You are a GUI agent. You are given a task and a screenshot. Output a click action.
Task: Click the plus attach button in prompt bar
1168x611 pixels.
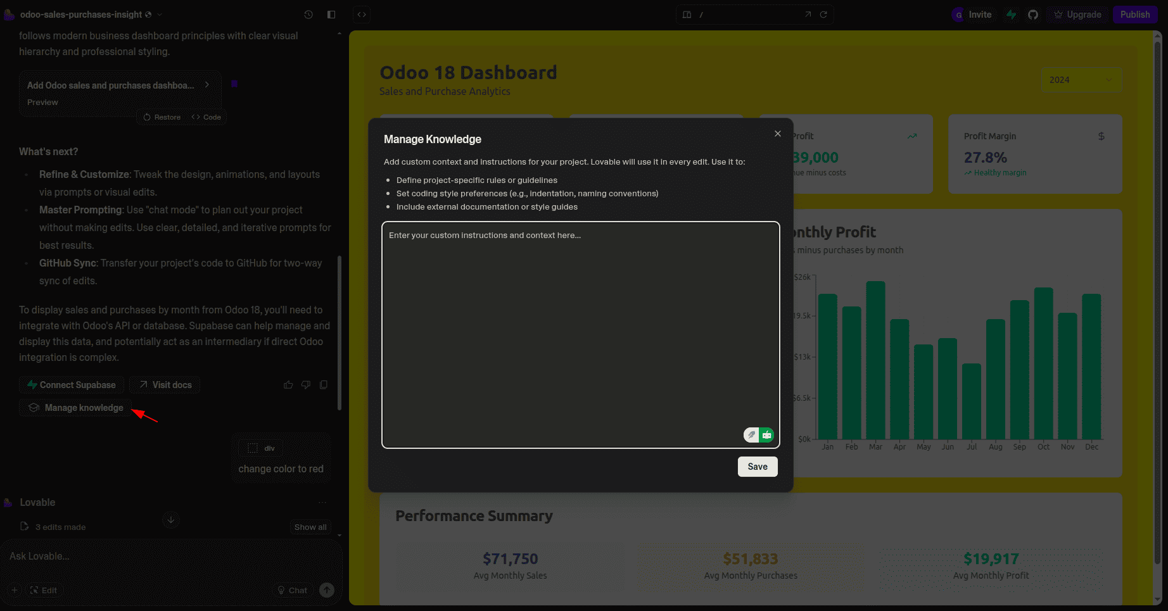[15, 590]
